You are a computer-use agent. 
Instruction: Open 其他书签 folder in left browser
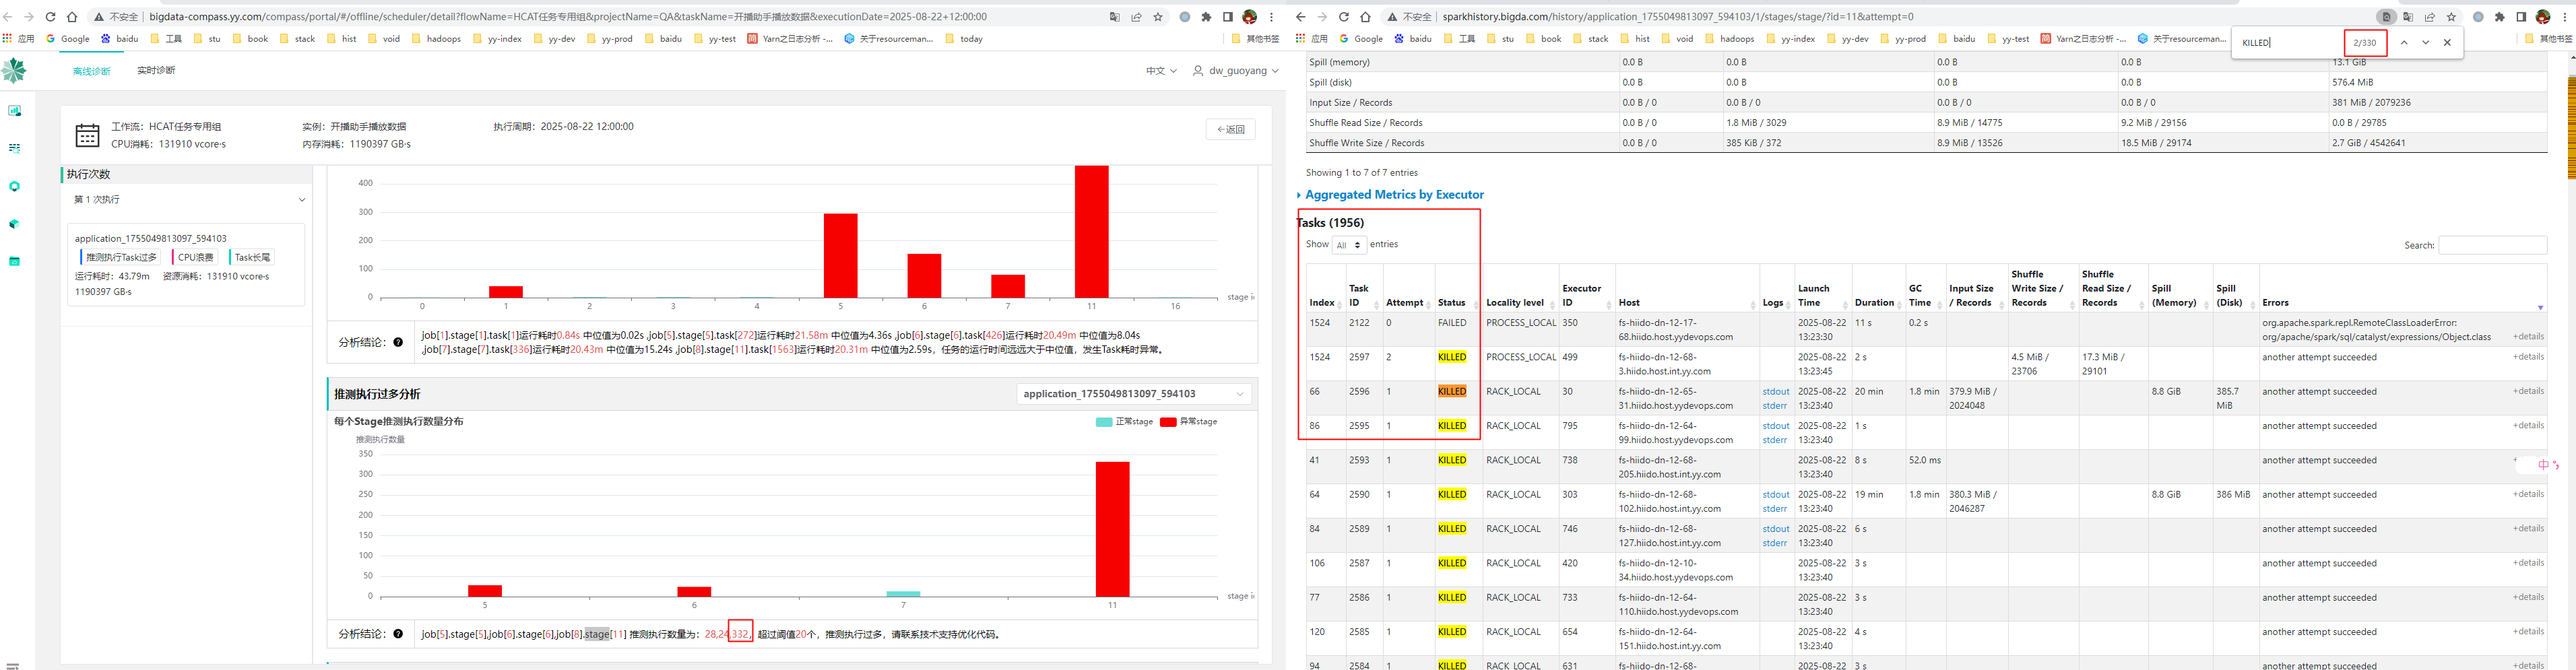pos(1255,39)
